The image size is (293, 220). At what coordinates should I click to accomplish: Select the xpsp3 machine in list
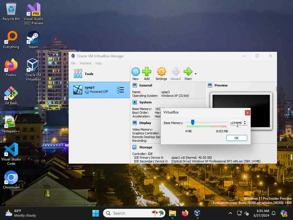pyautogui.click(x=99, y=90)
